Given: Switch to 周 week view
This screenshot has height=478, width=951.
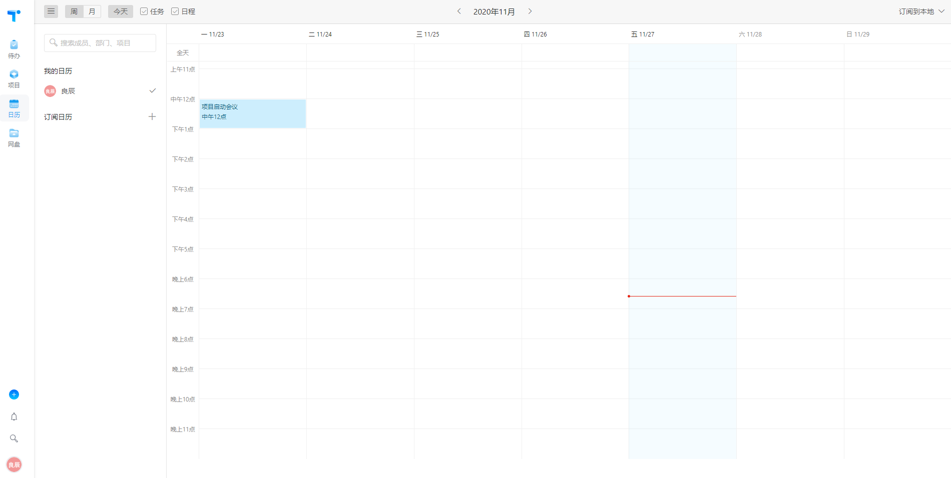Looking at the screenshot, I should coord(74,11).
